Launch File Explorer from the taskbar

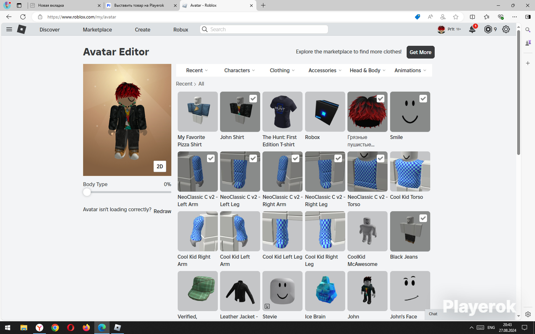[24, 328]
